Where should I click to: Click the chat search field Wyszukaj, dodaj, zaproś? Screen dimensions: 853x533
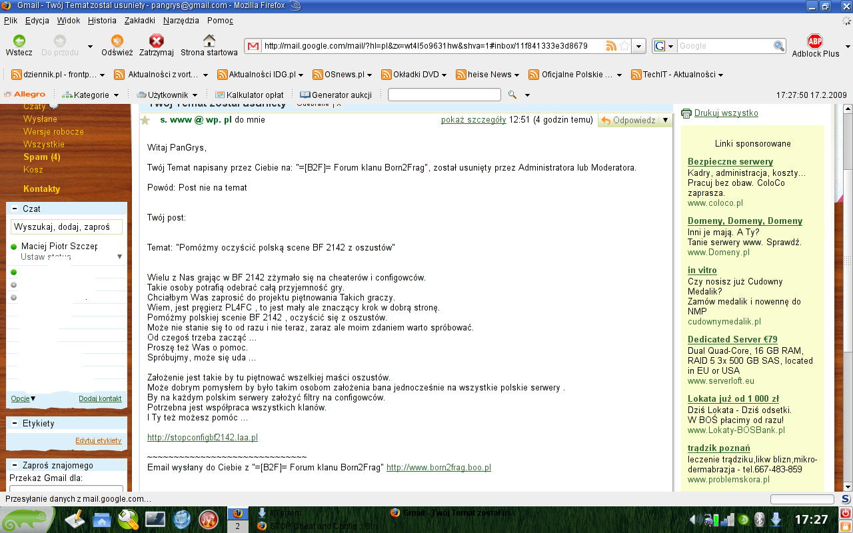coord(67,227)
